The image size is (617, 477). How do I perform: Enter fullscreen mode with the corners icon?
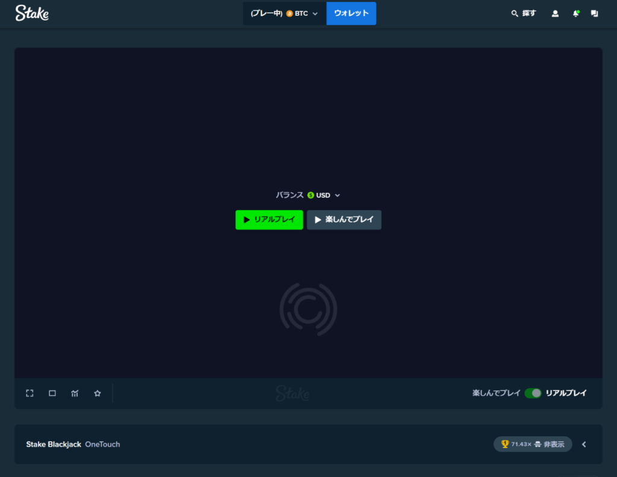[x=30, y=393]
